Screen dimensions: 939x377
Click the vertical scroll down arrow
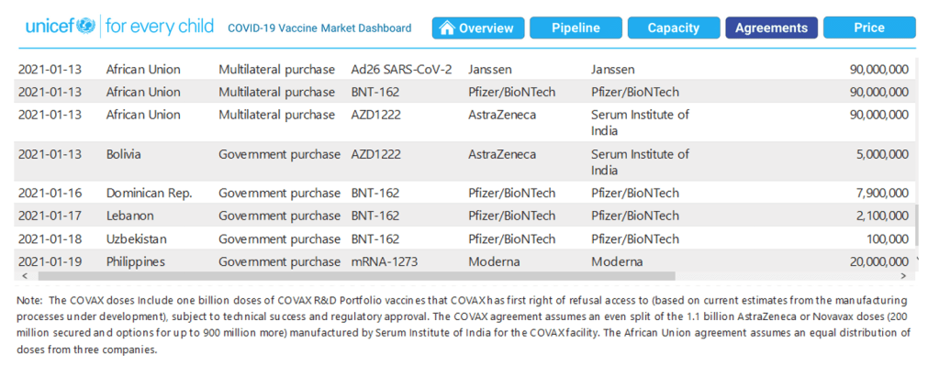(917, 261)
